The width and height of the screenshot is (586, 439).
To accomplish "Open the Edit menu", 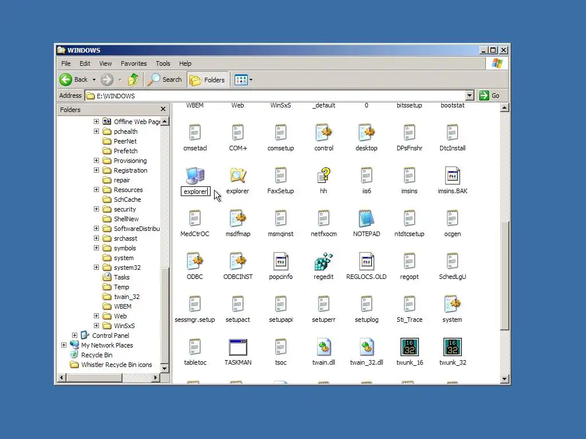I will (x=85, y=63).
